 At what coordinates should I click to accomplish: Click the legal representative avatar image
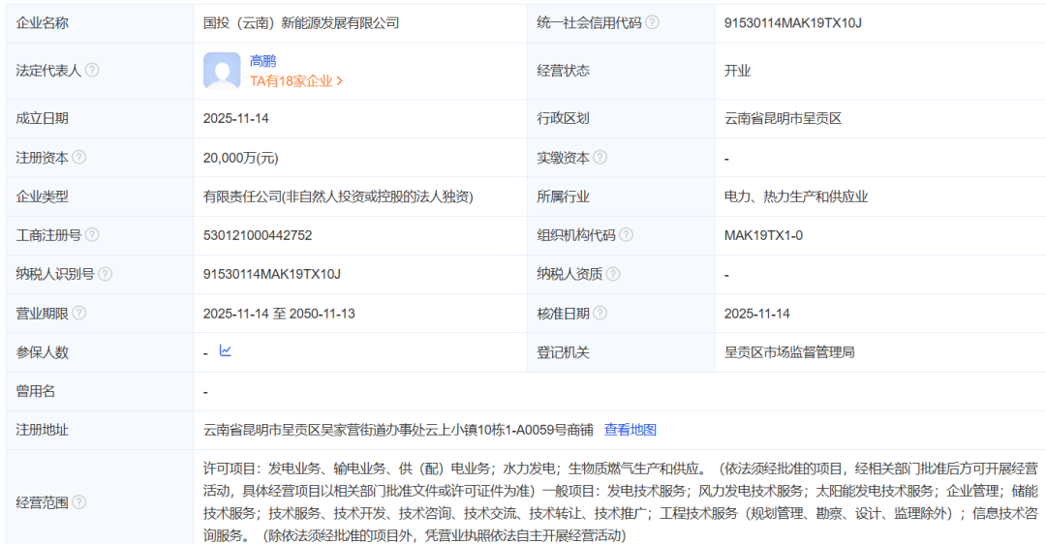(222, 71)
